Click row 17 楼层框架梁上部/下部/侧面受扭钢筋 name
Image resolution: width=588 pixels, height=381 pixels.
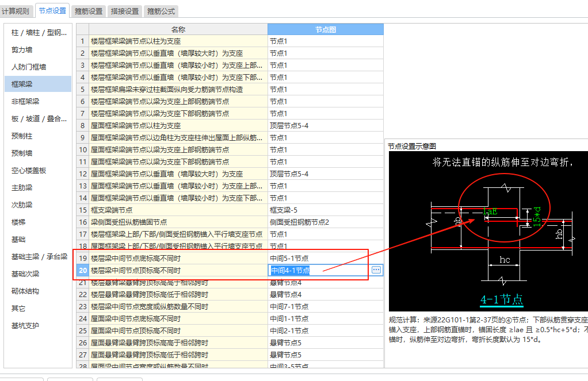[x=178, y=234]
